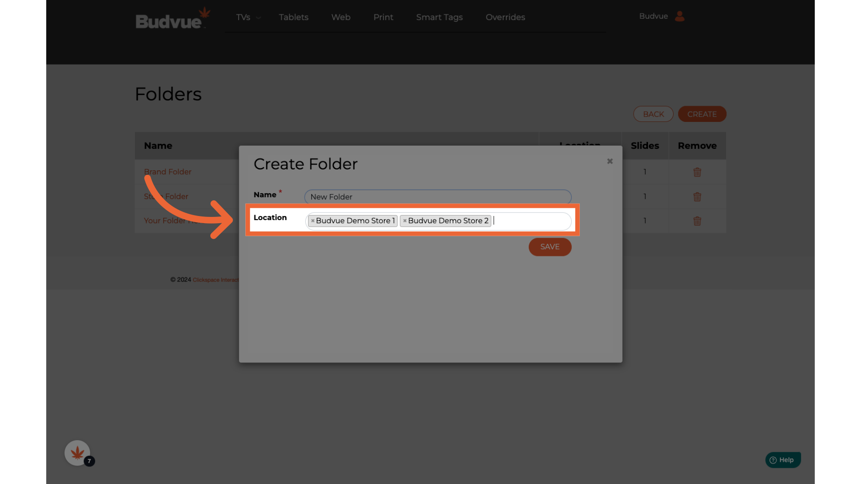
Task: Open the cannabis leaf notification bubble
Action: (78, 453)
